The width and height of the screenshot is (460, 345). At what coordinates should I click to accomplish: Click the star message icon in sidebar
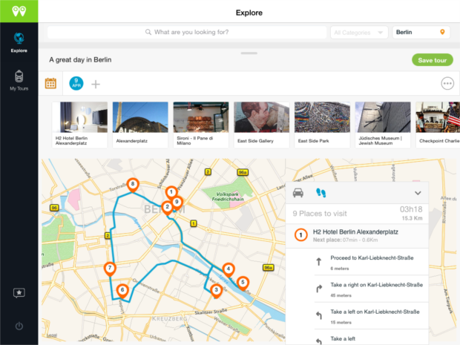19,293
